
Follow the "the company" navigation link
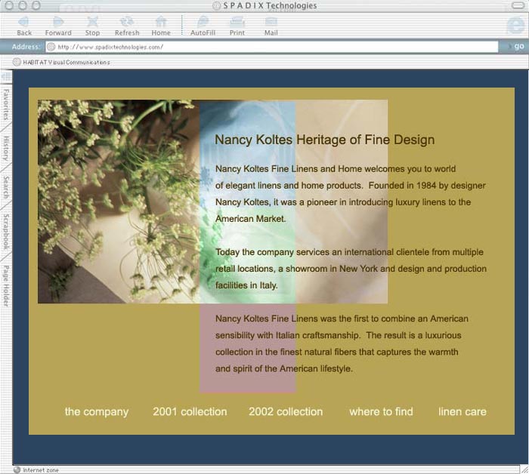tap(97, 412)
